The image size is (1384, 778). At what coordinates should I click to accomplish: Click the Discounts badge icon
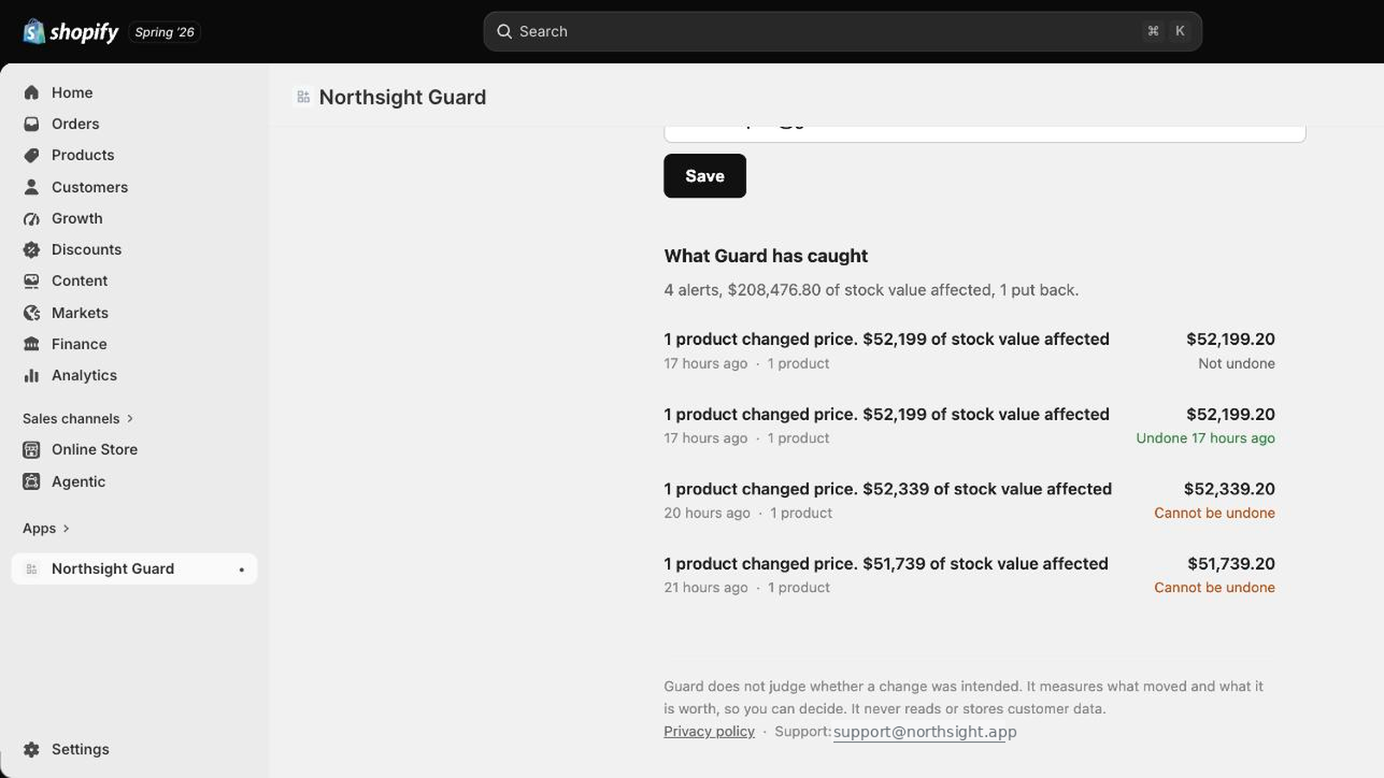point(32,250)
